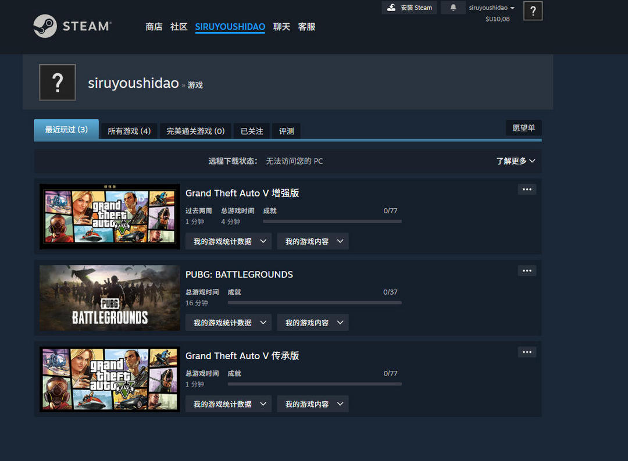The width and height of the screenshot is (628, 461).
Task: Click the 愿望单 button
Action: click(523, 128)
